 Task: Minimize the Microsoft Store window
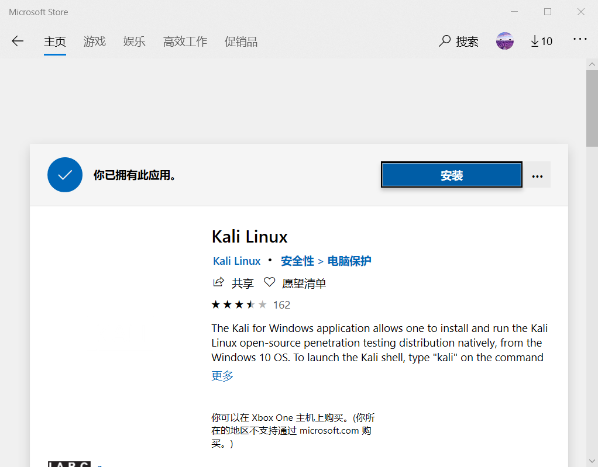pos(514,12)
